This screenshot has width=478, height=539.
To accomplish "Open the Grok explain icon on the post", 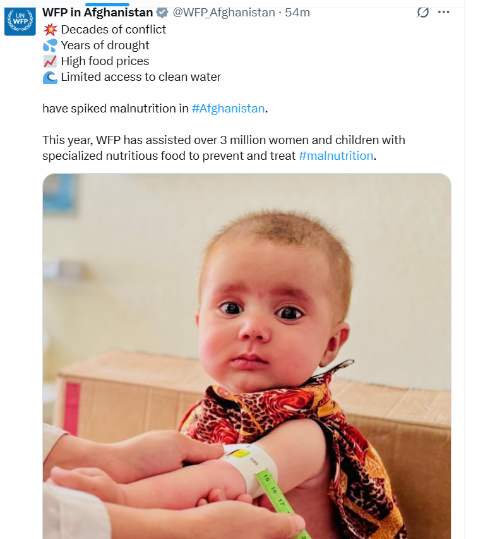I will click(x=422, y=13).
